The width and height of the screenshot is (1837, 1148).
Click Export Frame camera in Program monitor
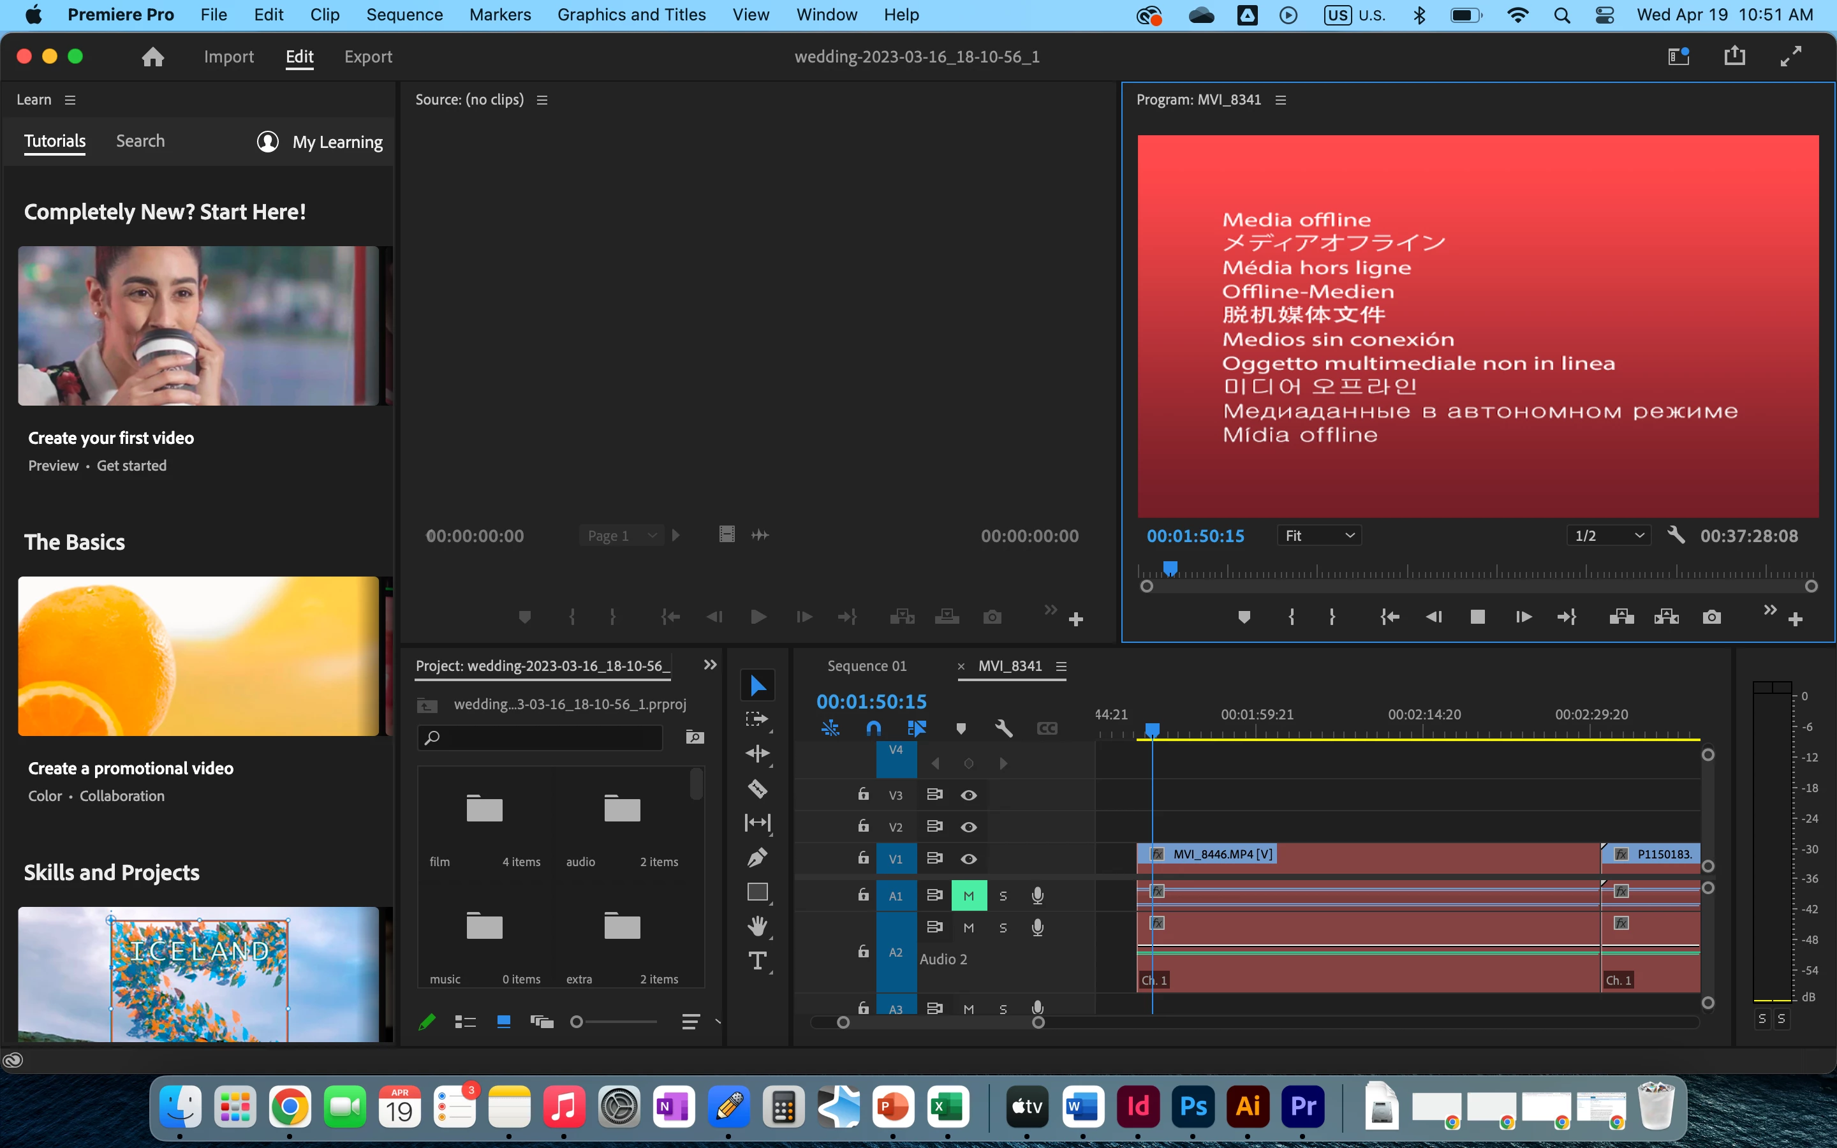tap(1711, 617)
